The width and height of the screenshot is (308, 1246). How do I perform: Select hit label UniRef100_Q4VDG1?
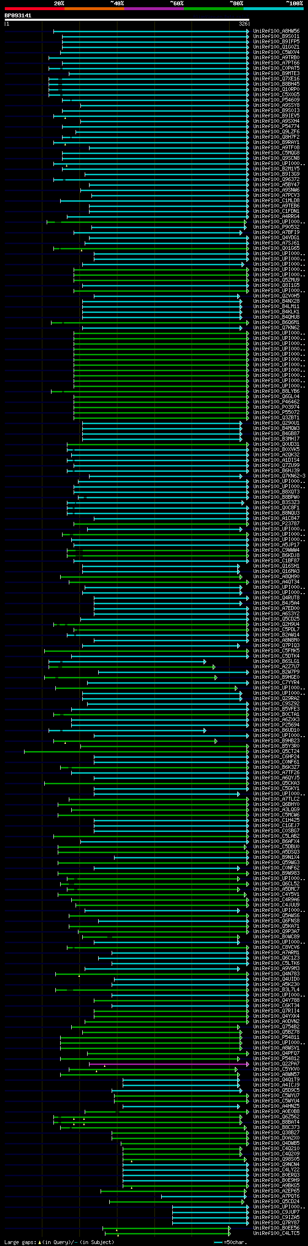click(x=276, y=238)
